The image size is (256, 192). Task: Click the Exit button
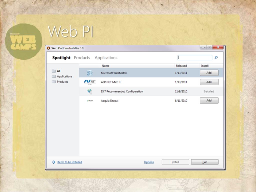click(x=205, y=162)
